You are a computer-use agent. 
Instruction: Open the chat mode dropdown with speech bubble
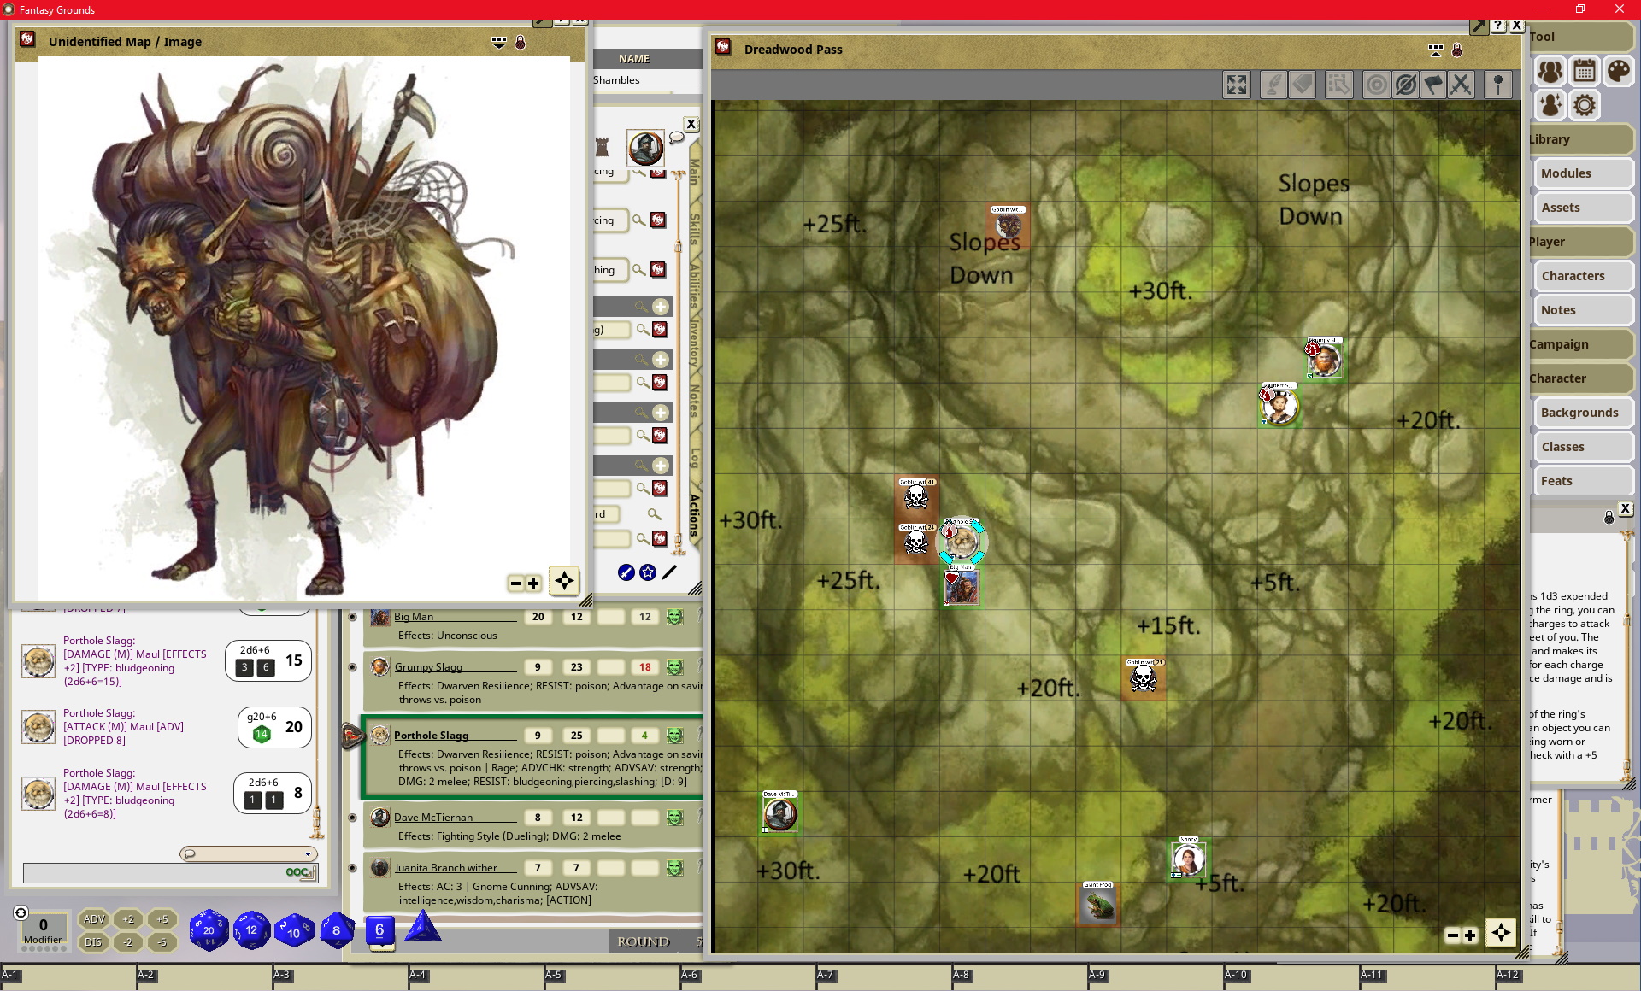[x=249, y=853]
